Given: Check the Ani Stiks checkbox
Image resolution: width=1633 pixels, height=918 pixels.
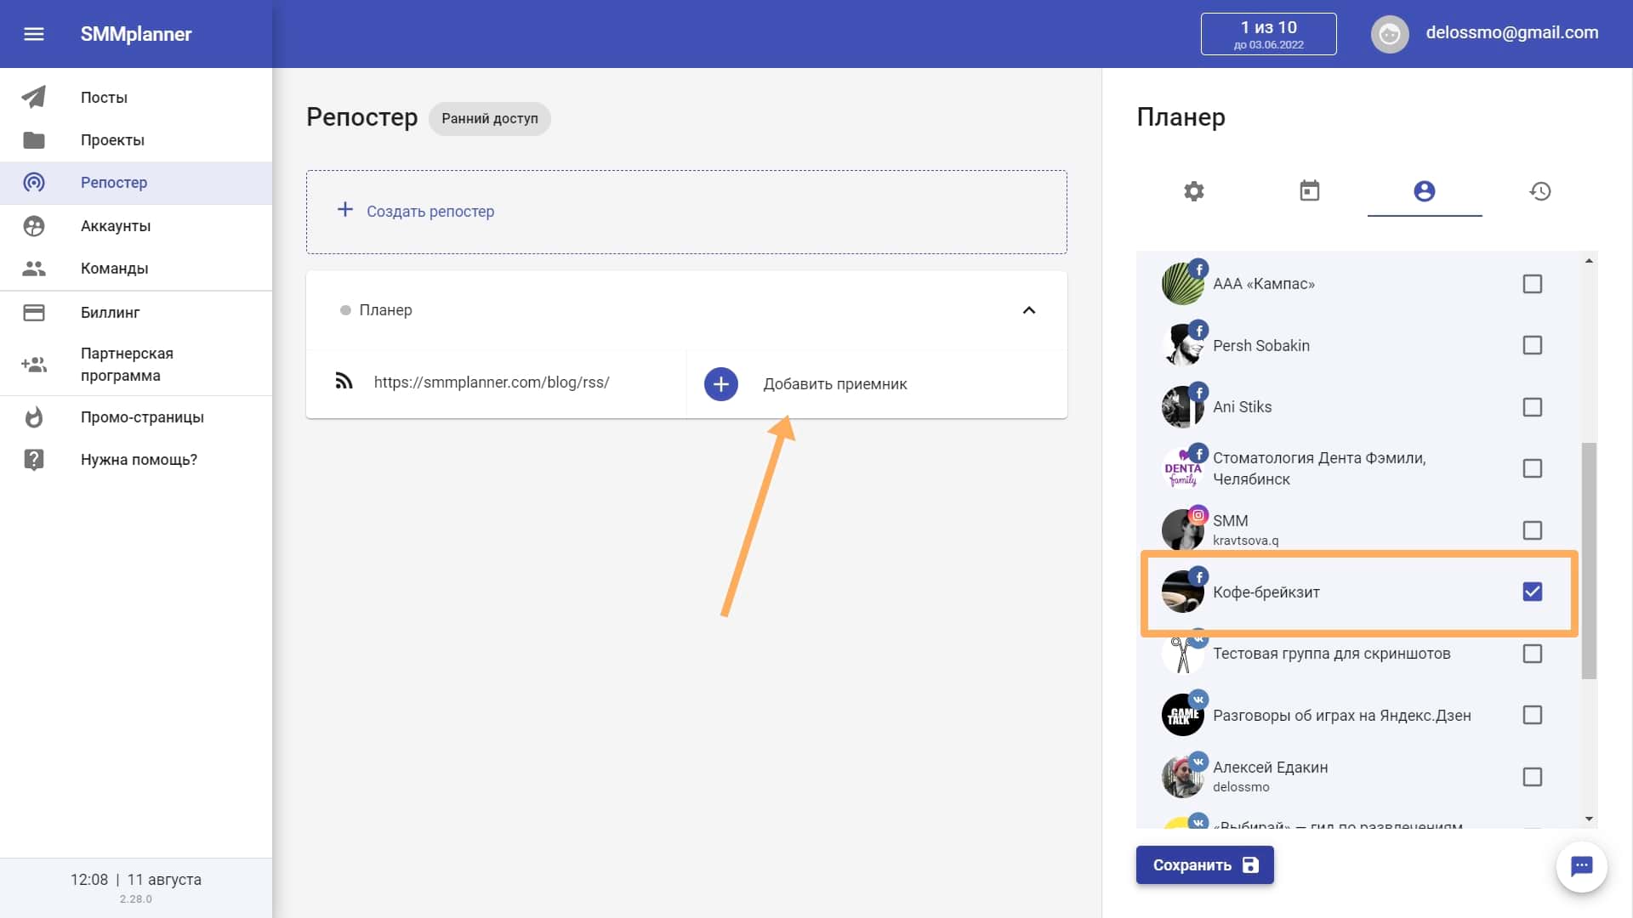Looking at the screenshot, I should 1533,407.
